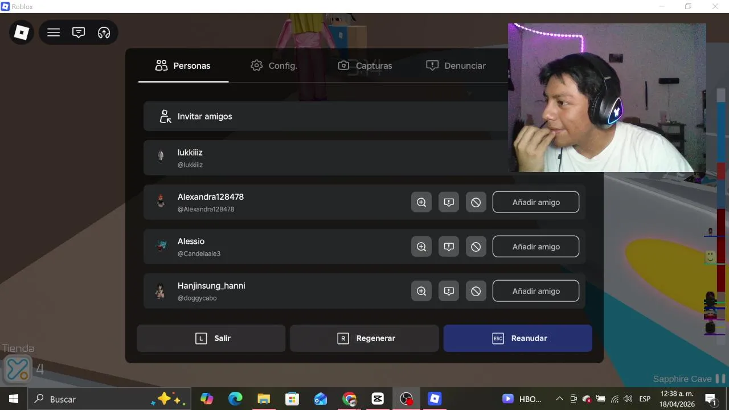
Task: Click Alessio avatar thumbnail
Action: [161, 246]
